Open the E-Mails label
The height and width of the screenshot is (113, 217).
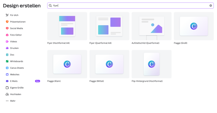14,81
